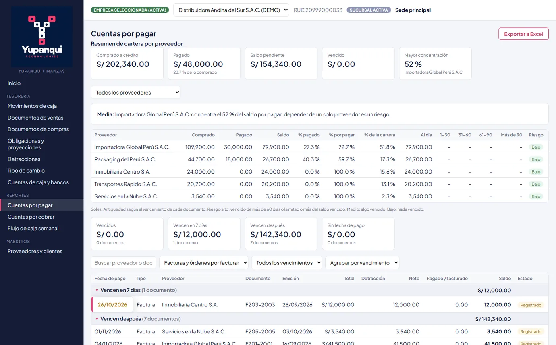This screenshot has width=556, height=345.
Task: Click the 'Saldo pendiente' summary card
Action: pyautogui.click(x=281, y=64)
